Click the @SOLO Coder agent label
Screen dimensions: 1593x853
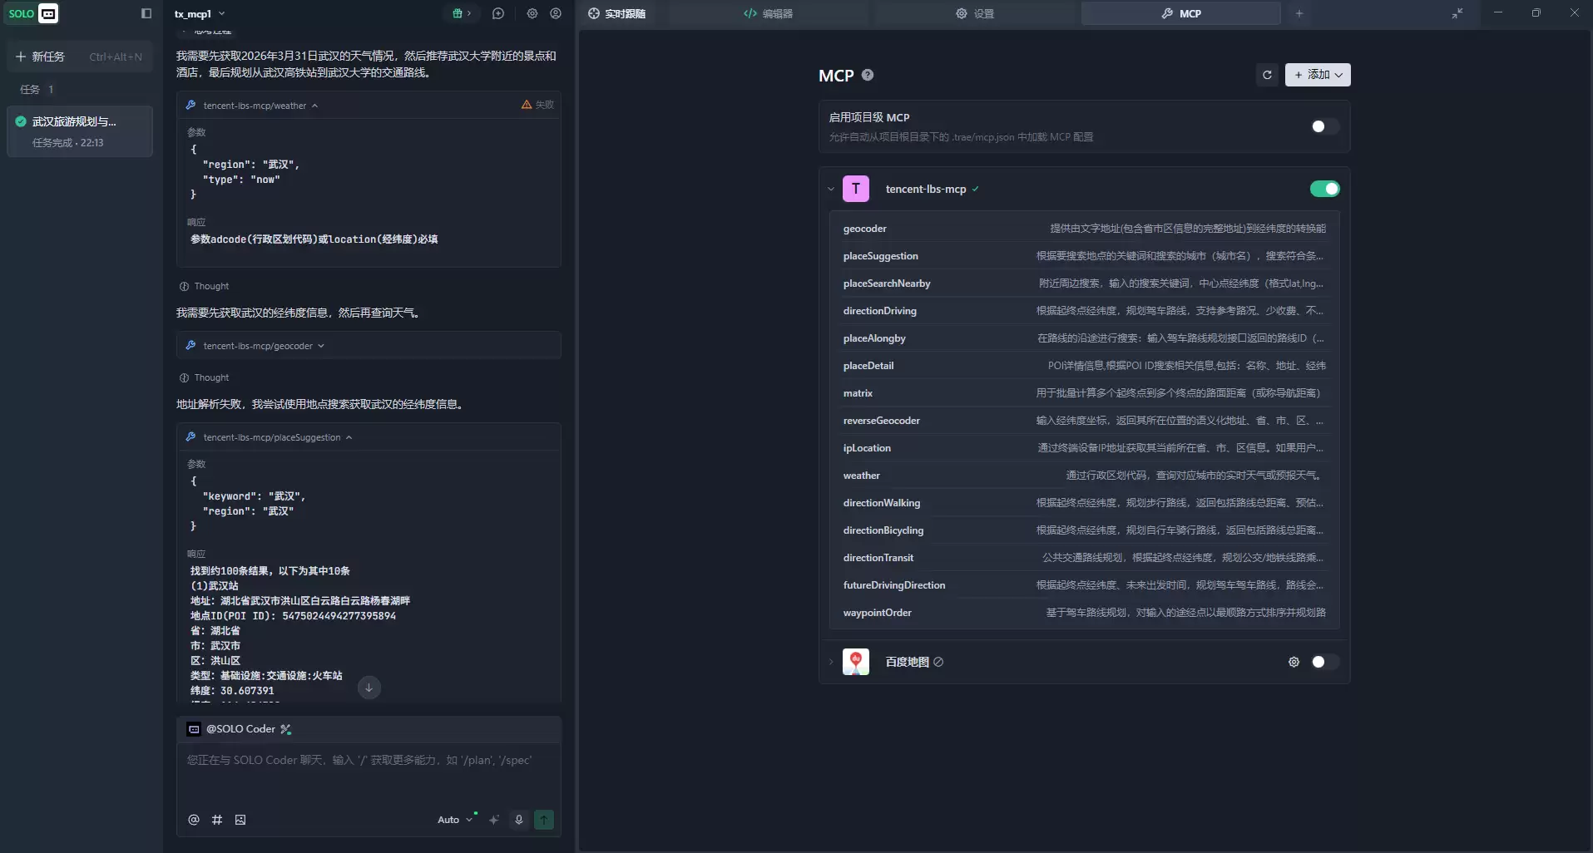[x=240, y=729]
